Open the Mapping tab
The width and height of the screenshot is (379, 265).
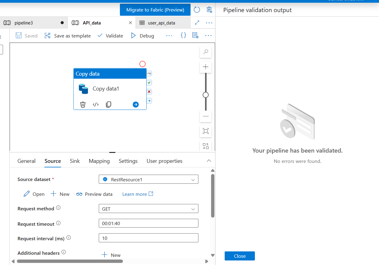pos(99,161)
